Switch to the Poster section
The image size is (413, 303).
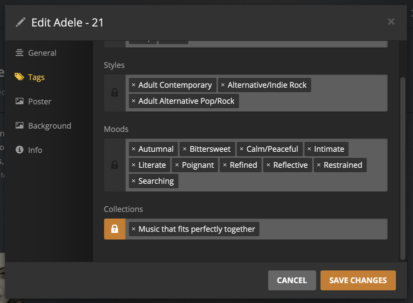39,102
